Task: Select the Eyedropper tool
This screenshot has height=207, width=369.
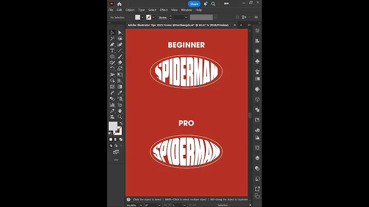Action: tap(120, 93)
